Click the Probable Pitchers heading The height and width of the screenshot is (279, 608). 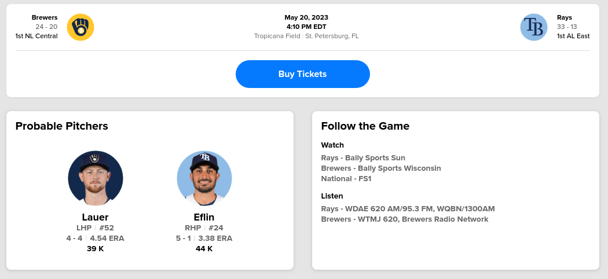[x=62, y=126]
